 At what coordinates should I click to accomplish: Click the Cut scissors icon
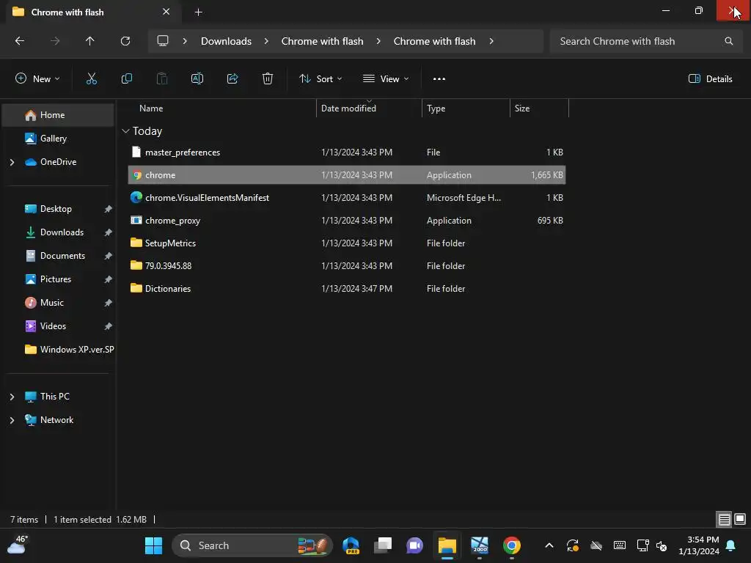(x=92, y=78)
